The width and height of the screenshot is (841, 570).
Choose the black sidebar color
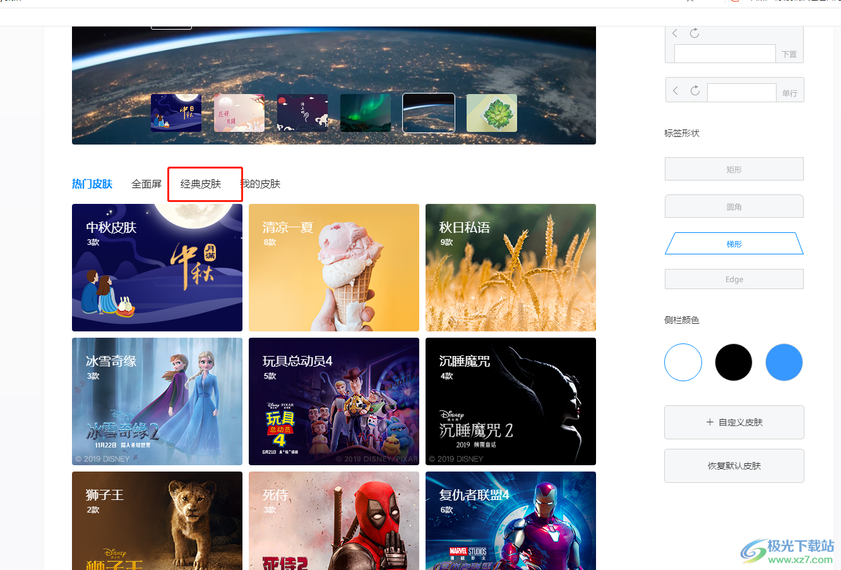[x=734, y=362]
